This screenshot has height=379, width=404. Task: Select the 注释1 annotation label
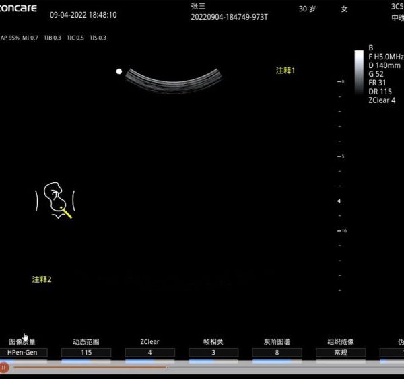(x=285, y=70)
